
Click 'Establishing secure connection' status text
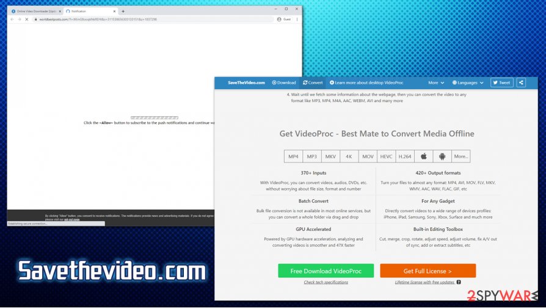click(27, 224)
